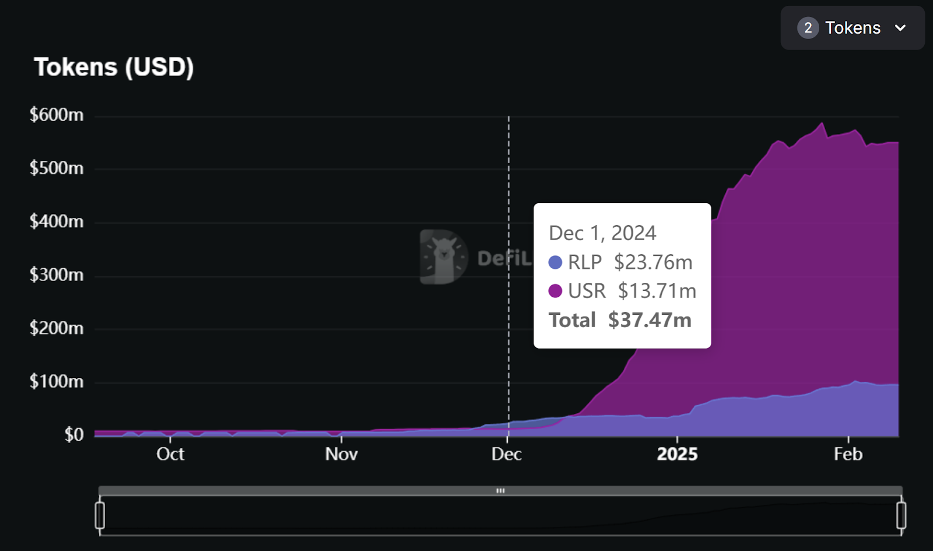Select the right range slider handle
This screenshot has height=551, width=933.
pos(901,515)
